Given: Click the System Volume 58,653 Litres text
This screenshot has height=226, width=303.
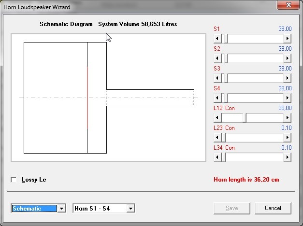Looking at the screenshot, I should click(x=138, y=24).
